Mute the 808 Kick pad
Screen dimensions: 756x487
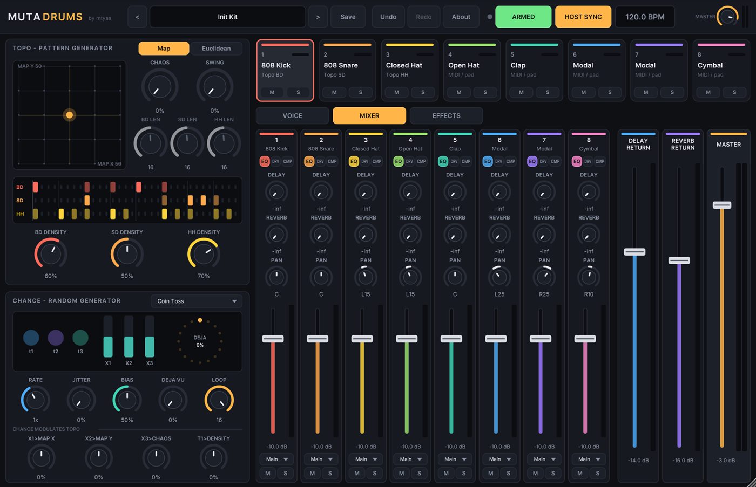272,92
